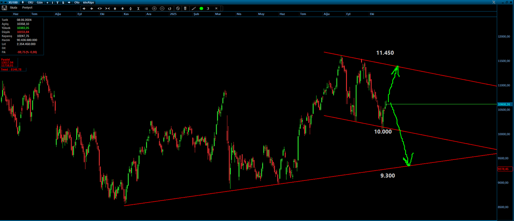
Task: Click the 9.300 chart annotation
Action: [x=388, y=176]
